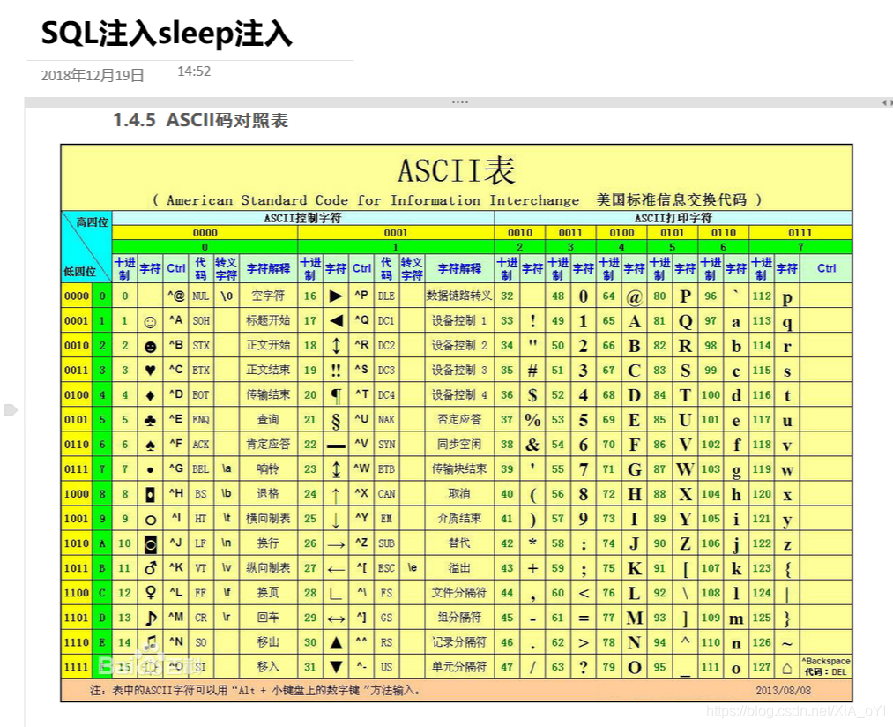Image resolution: width=893 pixels, height=727 pixels.
Task: Select the page date 2018年12月19日
Action: tap(93, 75)
